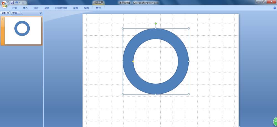Click the bottom-left corner sizing handle
The height and width of the screenshot is (127, 277).
[123, 94]
